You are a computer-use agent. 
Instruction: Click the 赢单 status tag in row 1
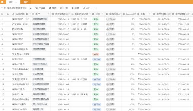[96, 19]
